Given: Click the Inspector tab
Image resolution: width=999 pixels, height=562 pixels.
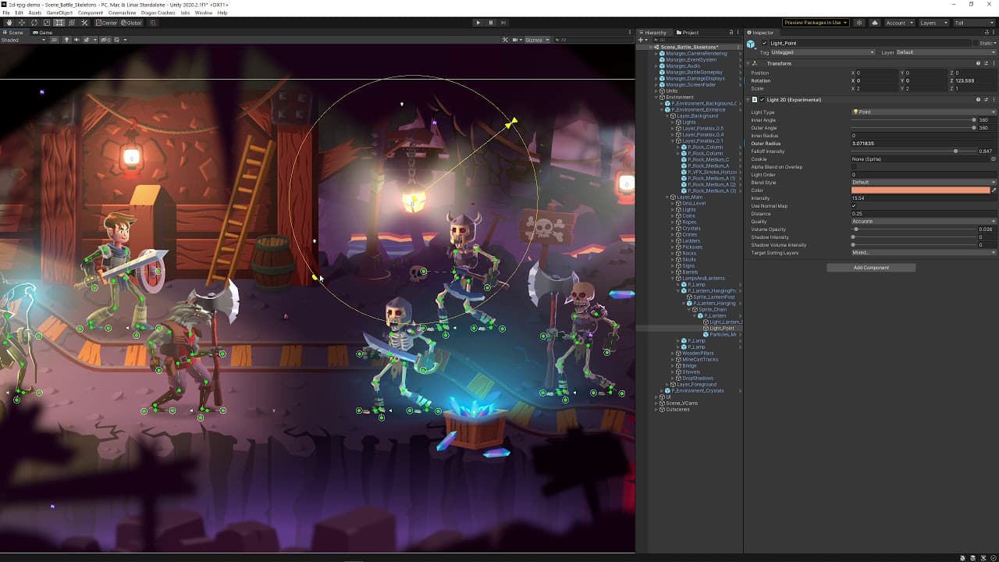Looking at the screenshot, I should point(761,33).
